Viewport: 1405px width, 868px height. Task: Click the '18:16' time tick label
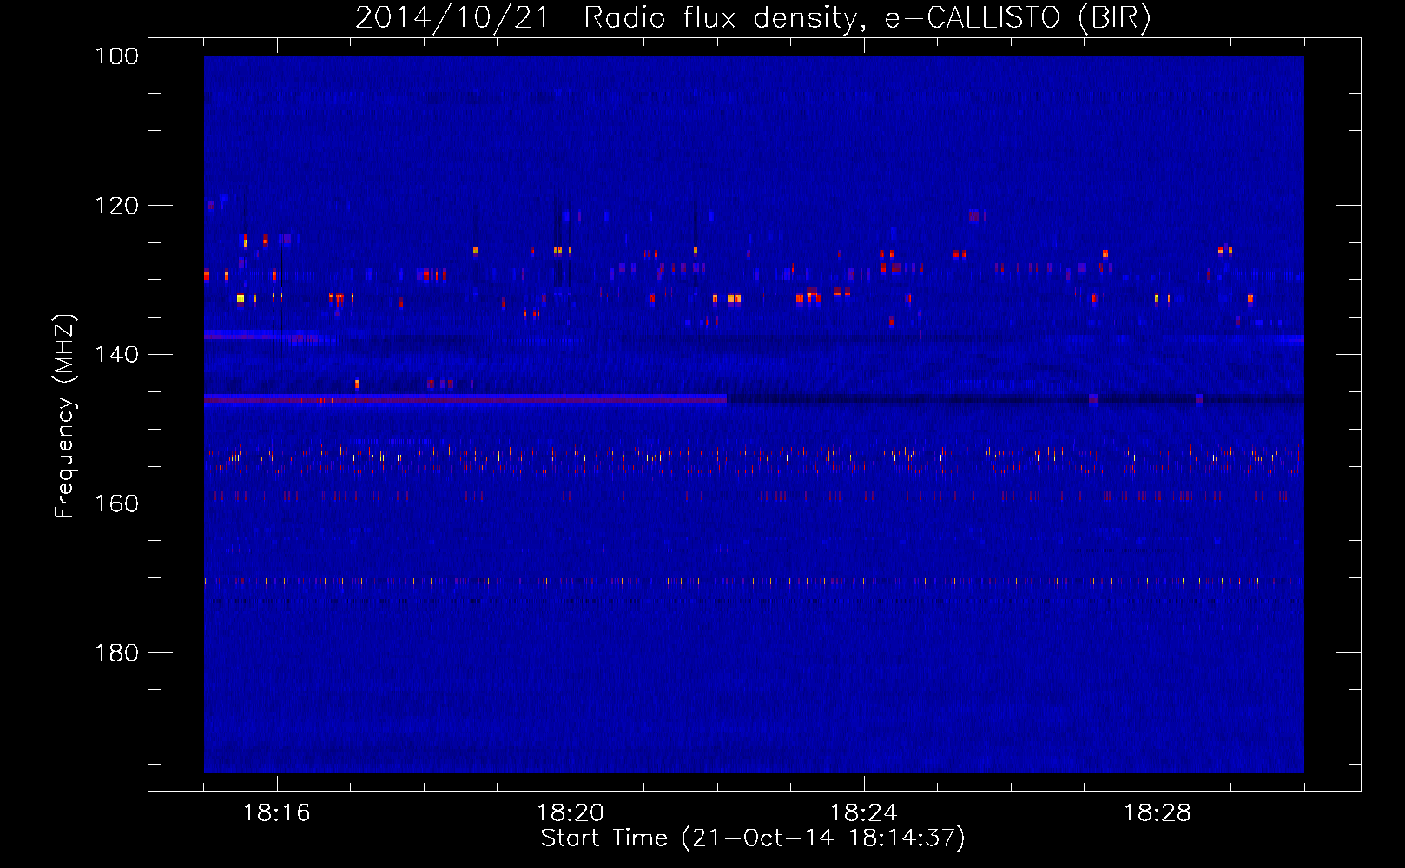point(277,813)
